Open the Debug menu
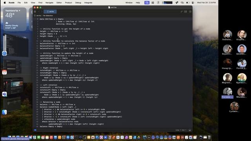The width and height of the screenshot is (251, 141). click(x=78, y=3)
